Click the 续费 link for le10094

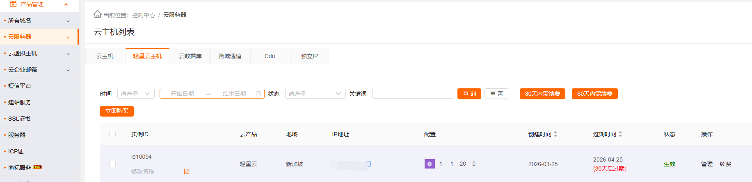pyautogui.click(x=725, y=164)
